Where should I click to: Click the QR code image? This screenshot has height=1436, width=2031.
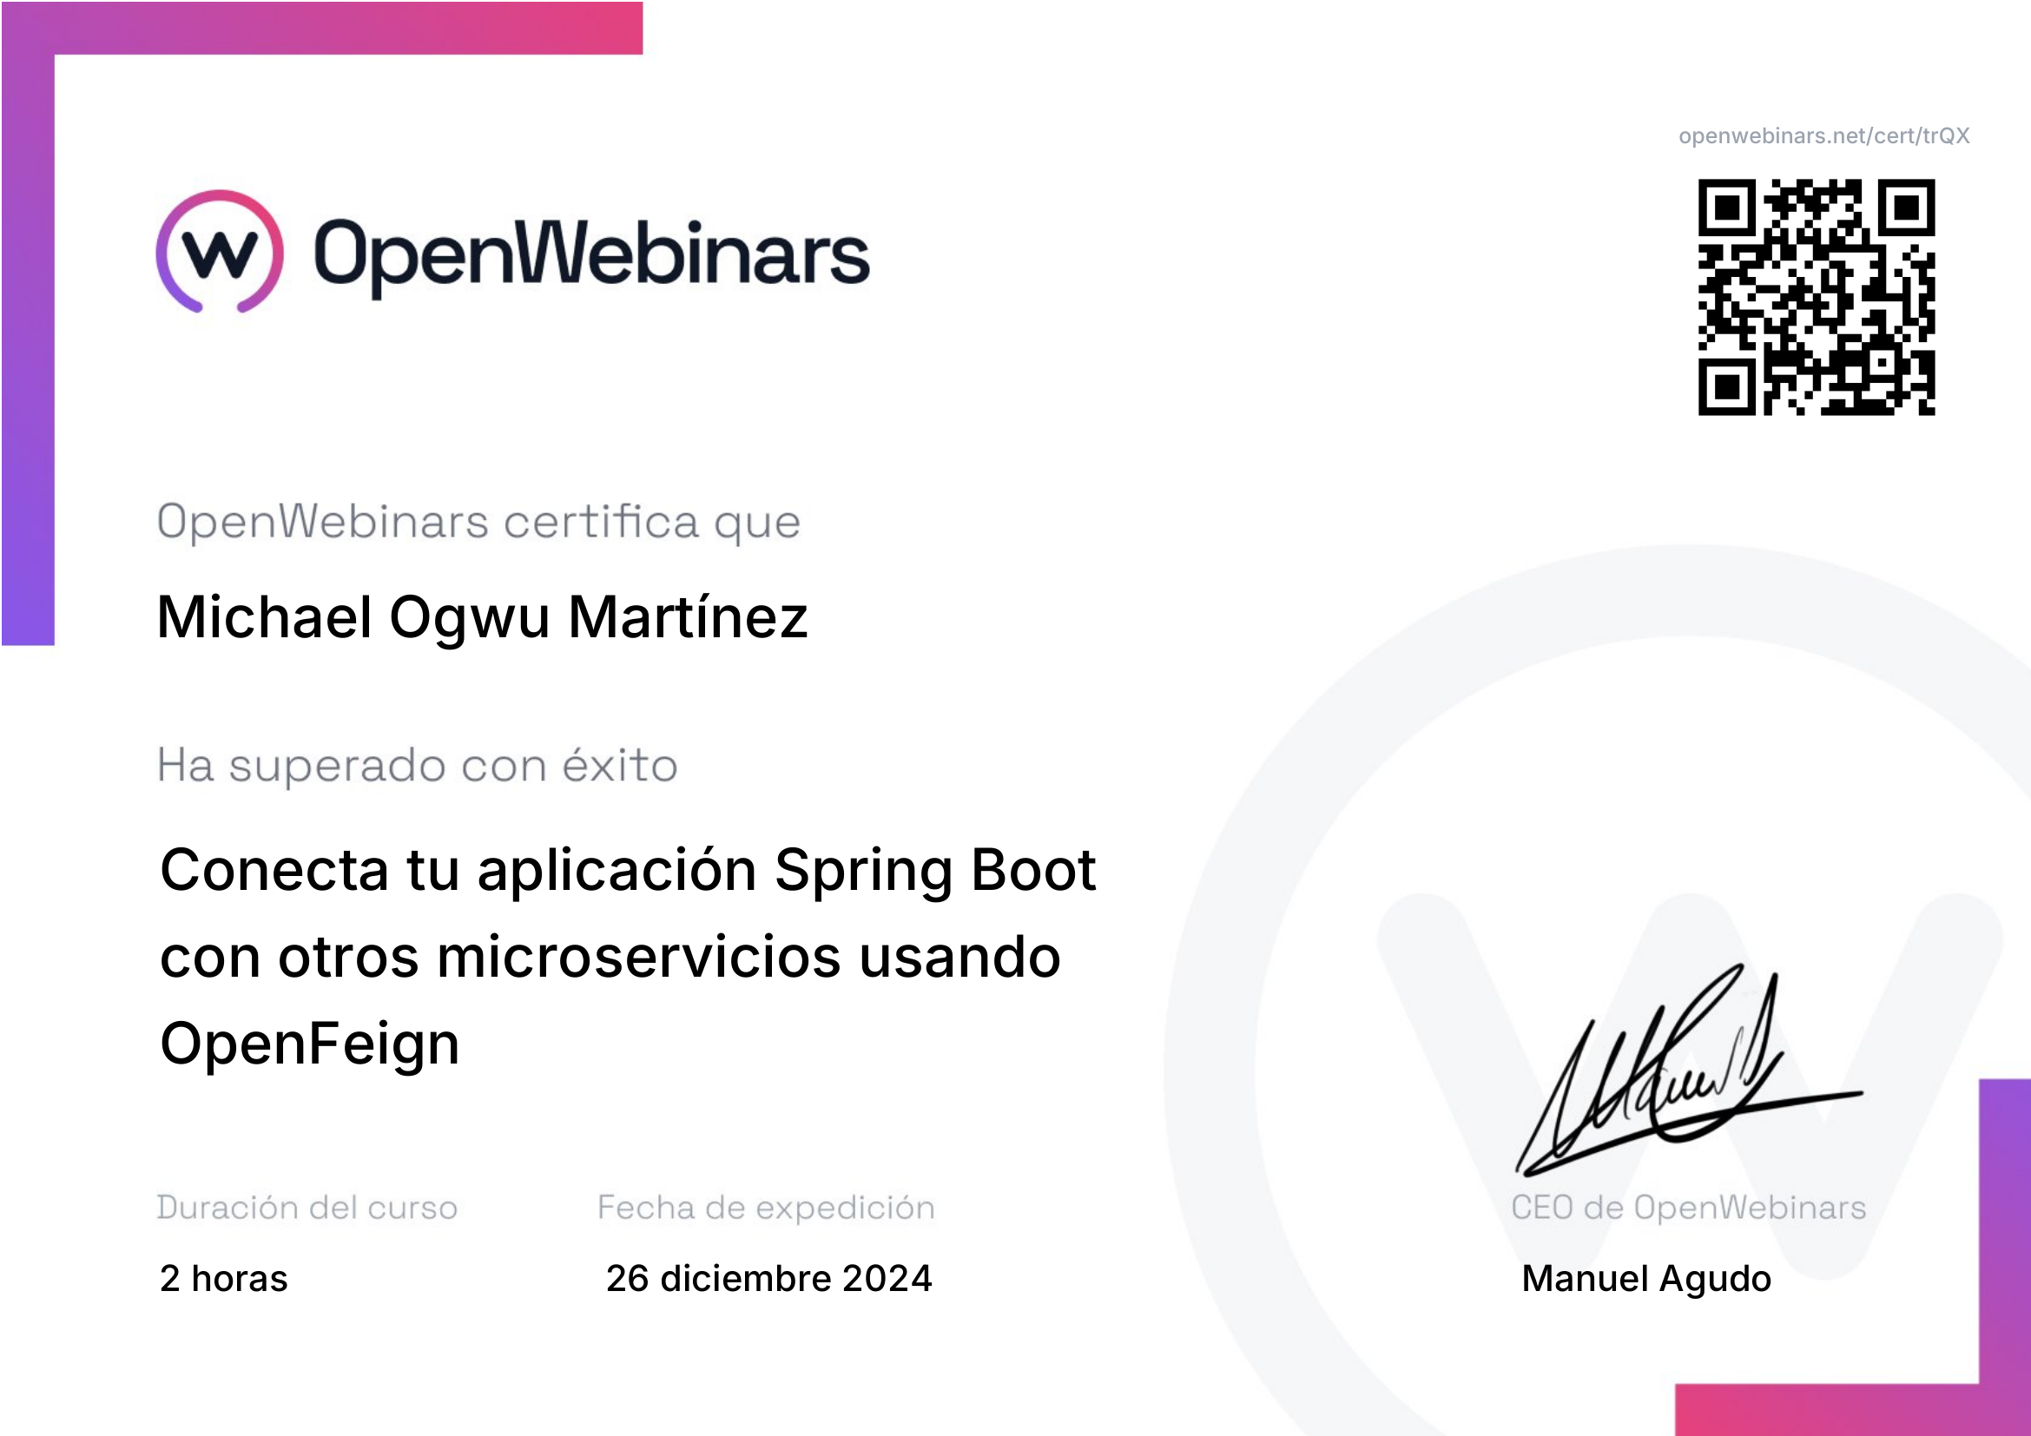pos(1816,297)
